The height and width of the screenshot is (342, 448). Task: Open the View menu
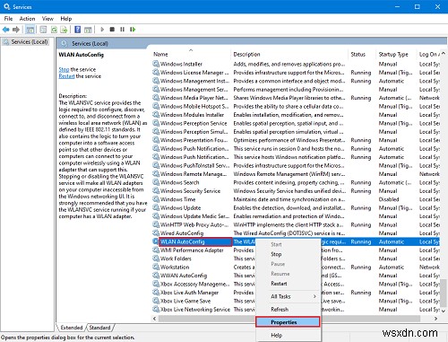(47, 19)
